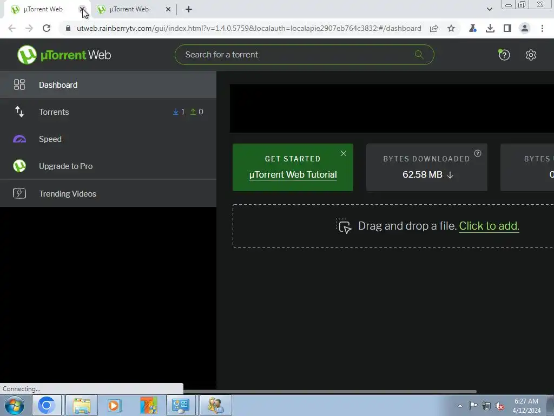Click the Speed gauge icon
The width and height of the screenshot is (554, 416).
(x=19, y=139)
